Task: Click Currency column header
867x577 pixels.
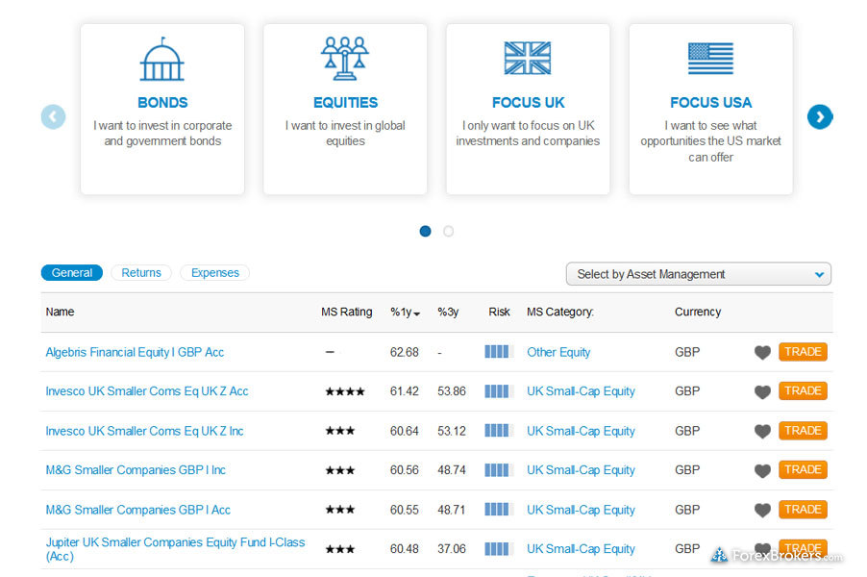Action: [x=698, y=312]
